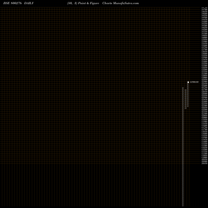This screenshot has width=208, height=208.
Task: Click the 'Charts MunafaSutra.com' text
Action: click(x=121, y=3)
